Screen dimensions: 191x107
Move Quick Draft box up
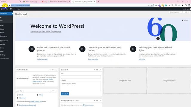click(x=94, y=70)
